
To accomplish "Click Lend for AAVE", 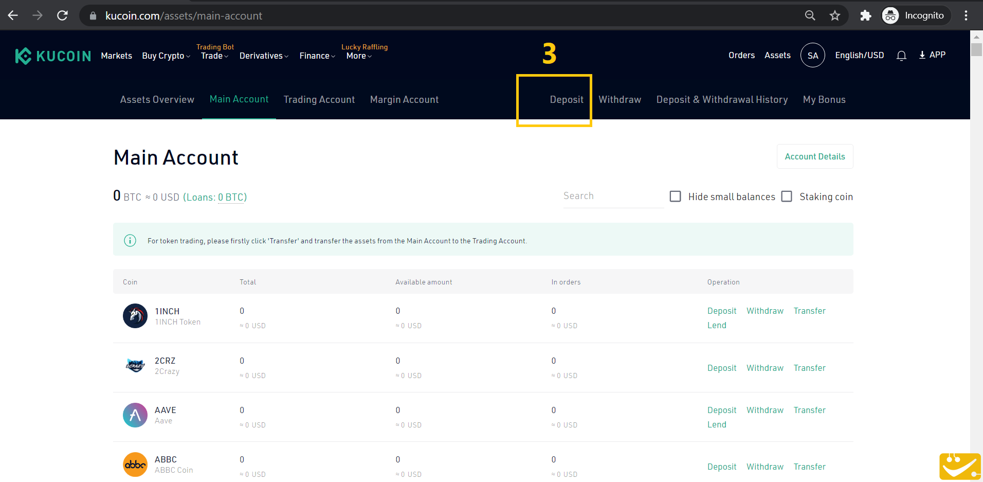I will coord(717,424).
